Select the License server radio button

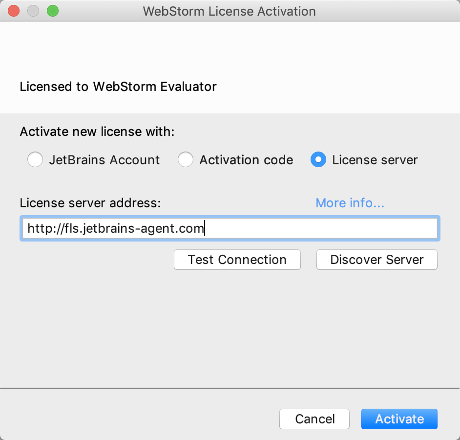click(318, 159)
